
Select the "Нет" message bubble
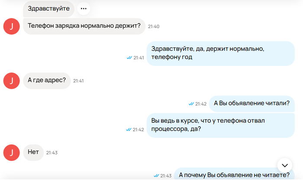tap(33, 152)
